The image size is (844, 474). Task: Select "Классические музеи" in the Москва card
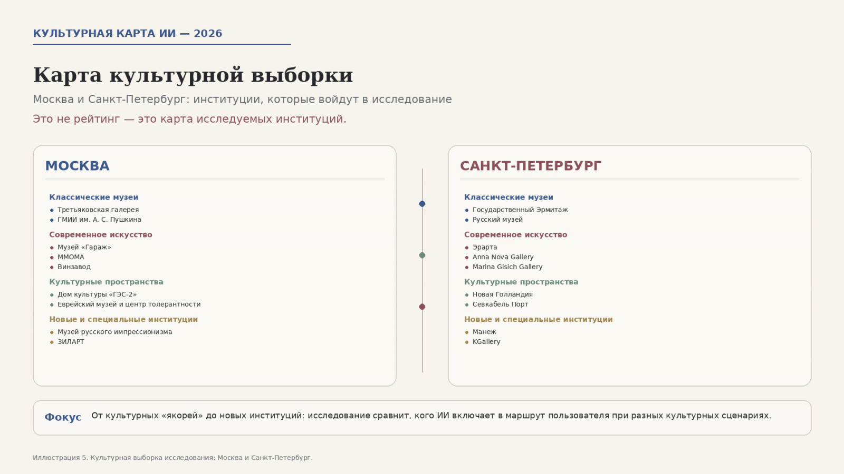pos(94,197)
